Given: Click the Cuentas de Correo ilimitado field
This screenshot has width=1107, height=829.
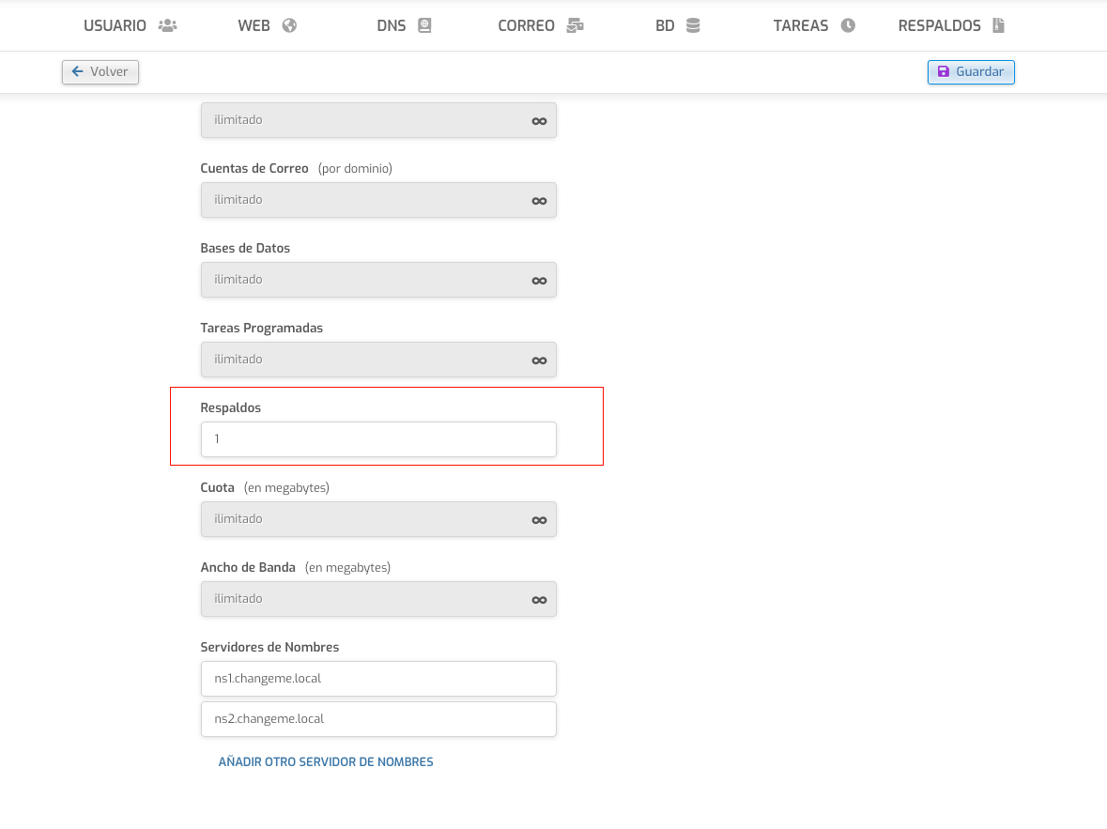Looking at the screenshot, I should click(378, 200).
